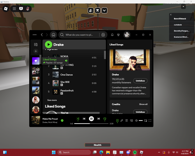This screenshot has width=195, height=156.
Task: Seek in the song progress bar
Action: [x=91, y=124]
